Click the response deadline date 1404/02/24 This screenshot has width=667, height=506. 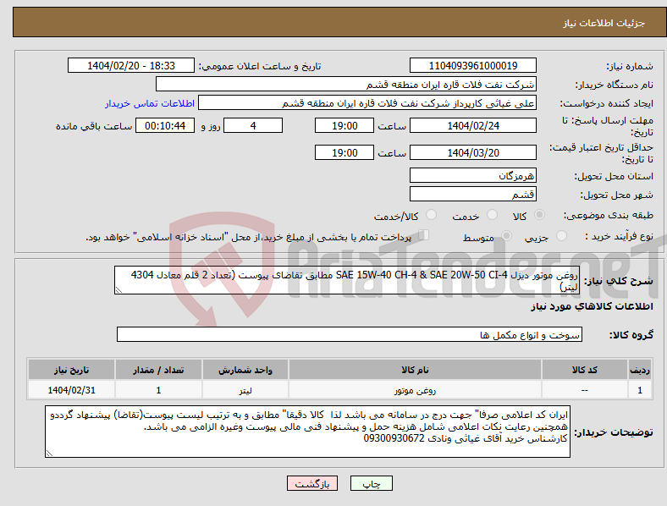click(x=473, y=126)
